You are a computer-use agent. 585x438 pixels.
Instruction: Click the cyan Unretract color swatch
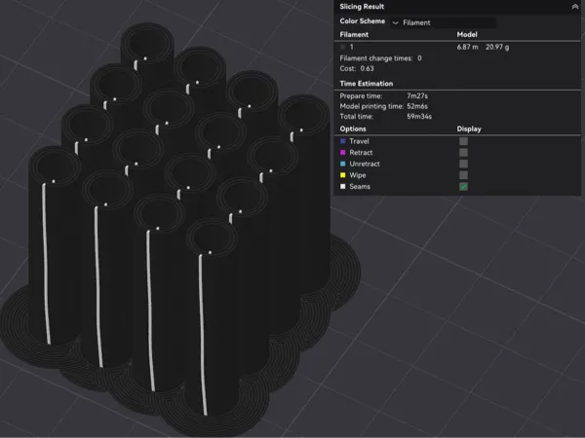[343, 164]
